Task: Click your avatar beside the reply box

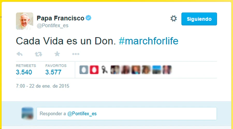Action: click(x=27, y=113)
